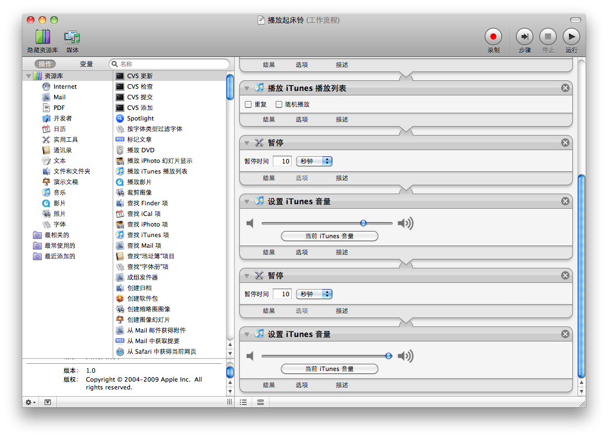Enable the 重复 repeat checkbox

248,104
